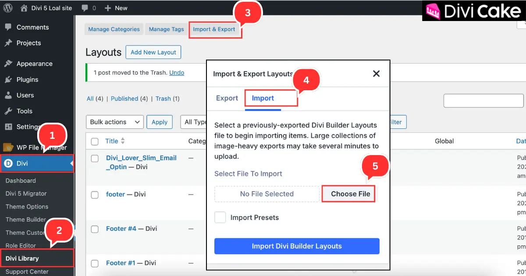
Task: Check the Footer #4 row checkbox
Action: point(95,229)
